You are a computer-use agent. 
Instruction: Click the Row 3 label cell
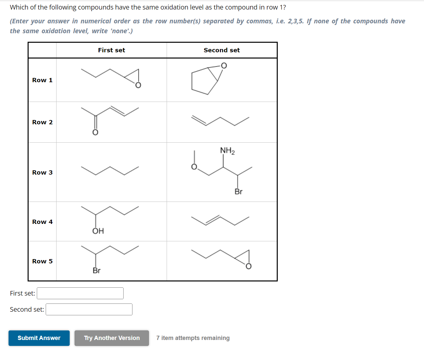[x=42, y=172]
